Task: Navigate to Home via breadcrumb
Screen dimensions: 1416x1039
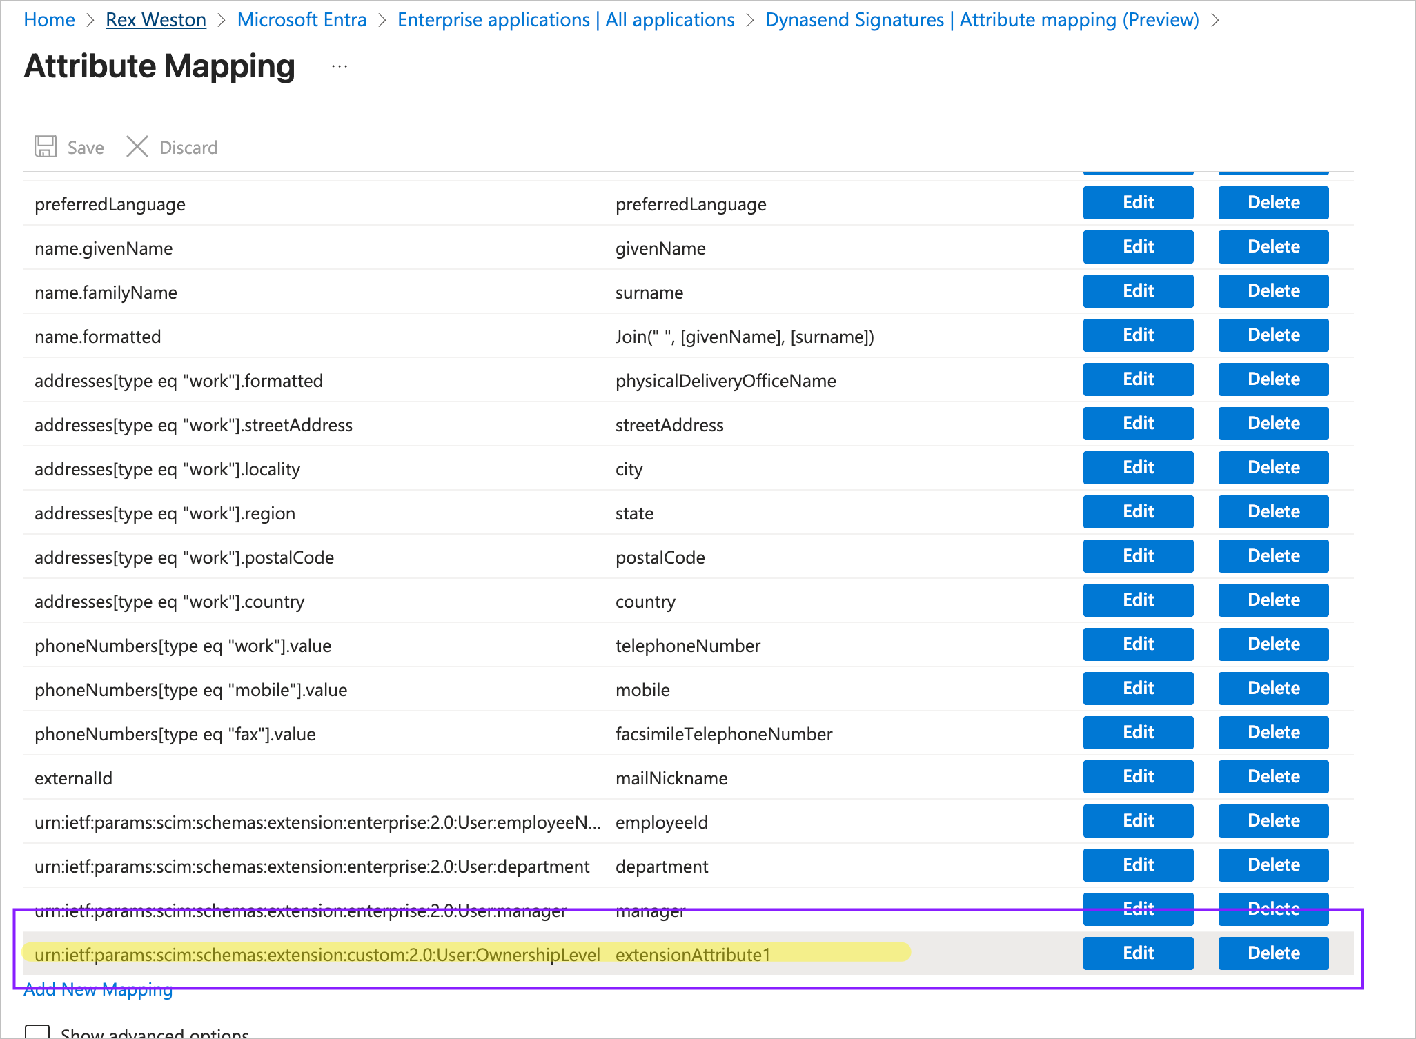Action: (x=48, y=19)
